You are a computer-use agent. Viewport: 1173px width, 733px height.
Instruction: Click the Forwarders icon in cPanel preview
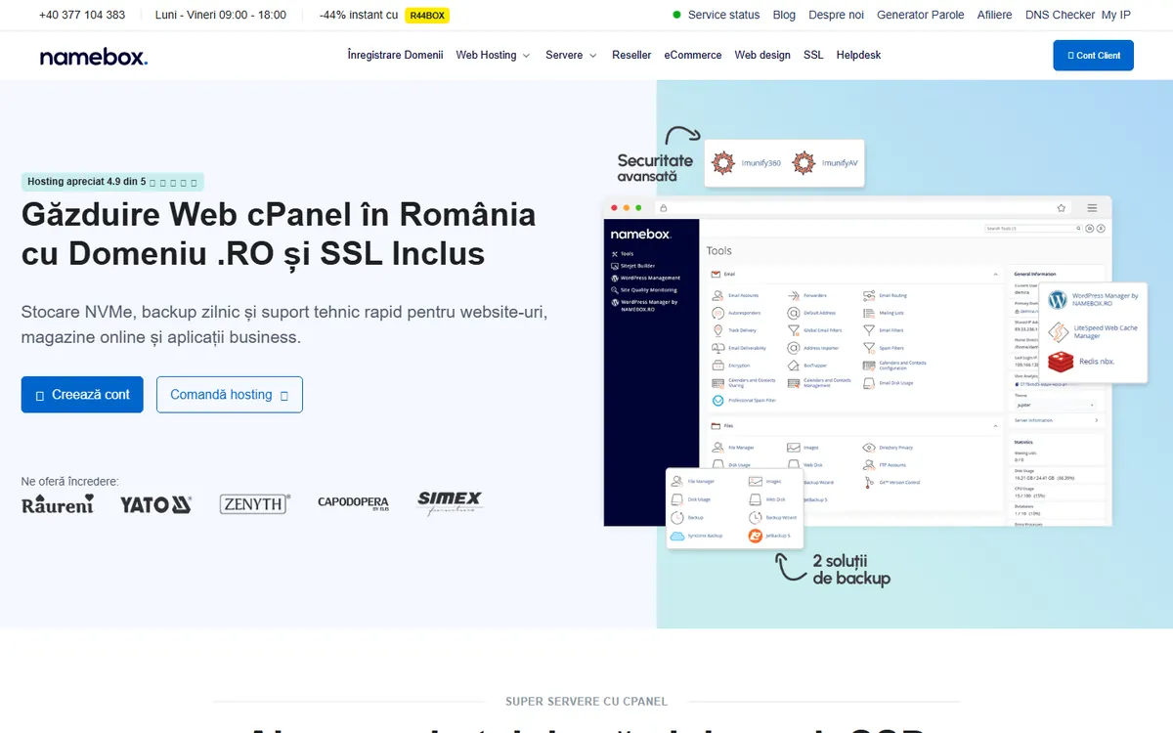coord(794,295)
